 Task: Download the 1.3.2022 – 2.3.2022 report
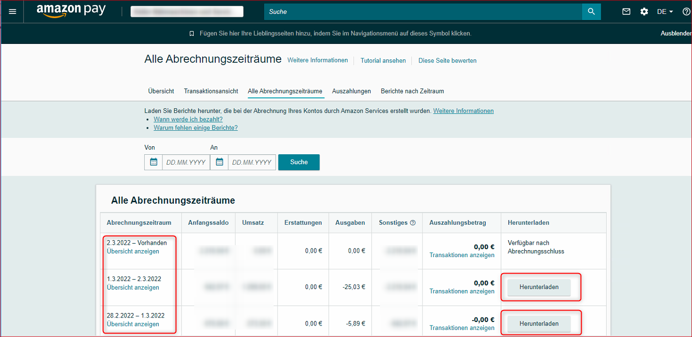coord(539,287)
